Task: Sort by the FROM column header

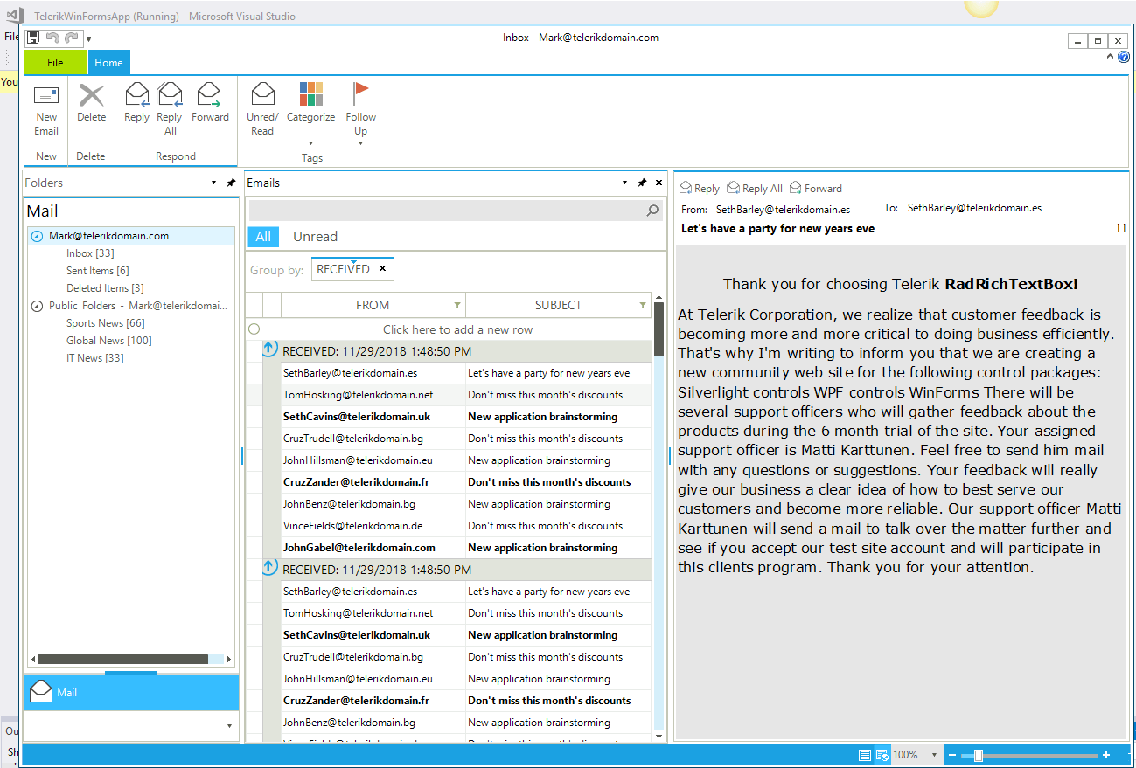Action: click(373, 305)
